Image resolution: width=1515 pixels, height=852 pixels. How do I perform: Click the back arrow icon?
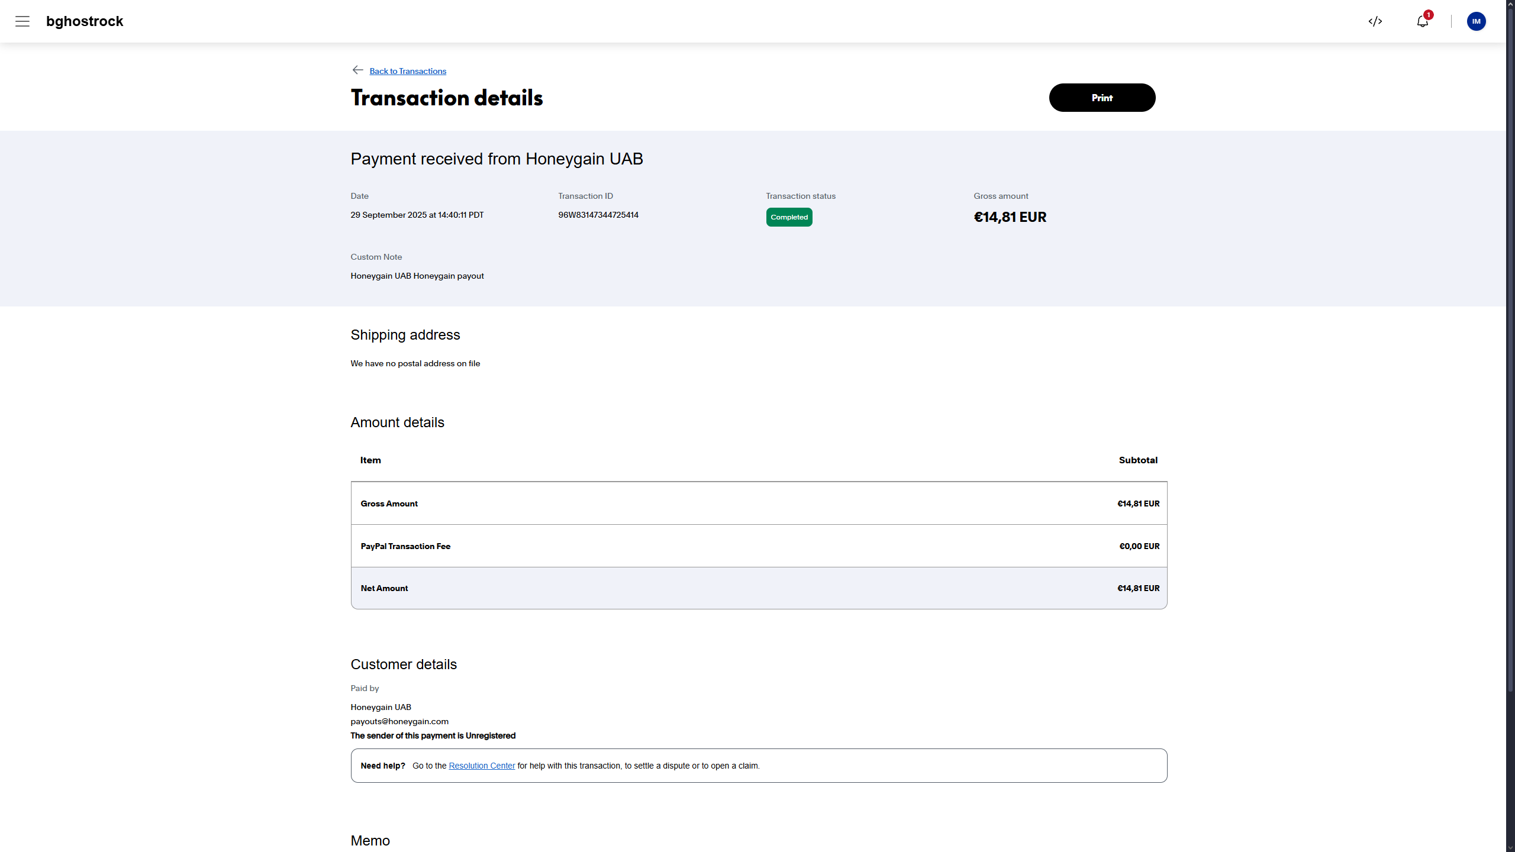pyautogui.click(x=357, y=70)
